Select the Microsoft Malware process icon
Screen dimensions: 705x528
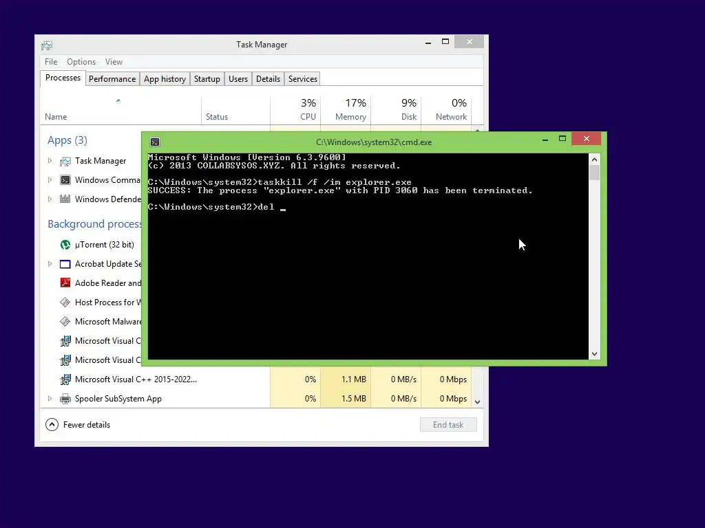point(65,322)
